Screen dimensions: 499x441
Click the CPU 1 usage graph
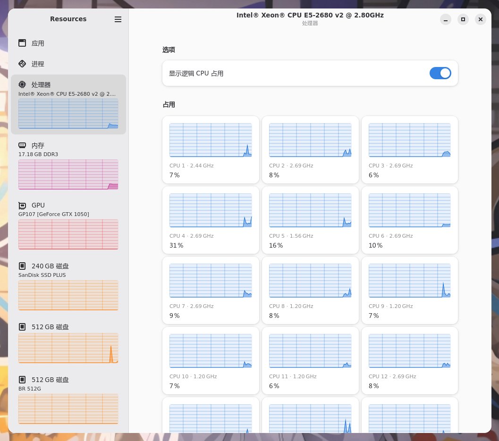(x=211, y=140)
